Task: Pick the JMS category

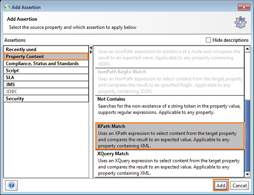Action: point(11,85)
